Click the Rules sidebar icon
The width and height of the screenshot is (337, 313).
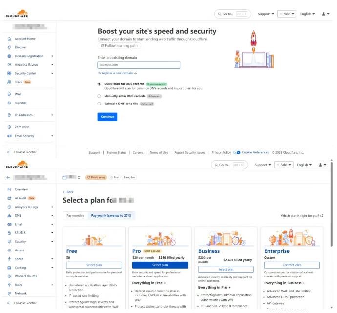[9, 285]
